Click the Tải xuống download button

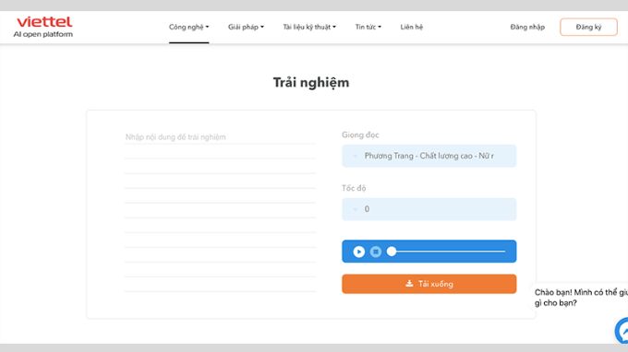pyautogui.click(x=429, y=284)
